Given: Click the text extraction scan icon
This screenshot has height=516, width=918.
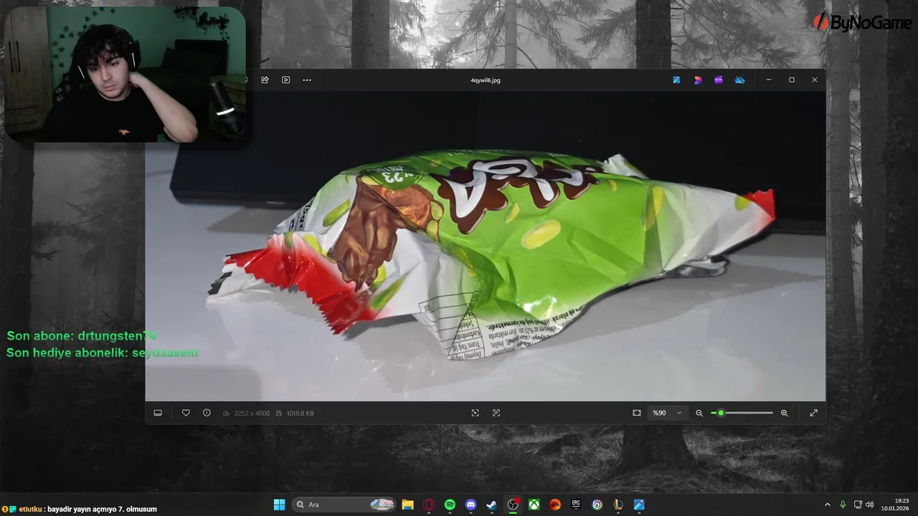Looking at the screenshot, I should coord(496,413).
